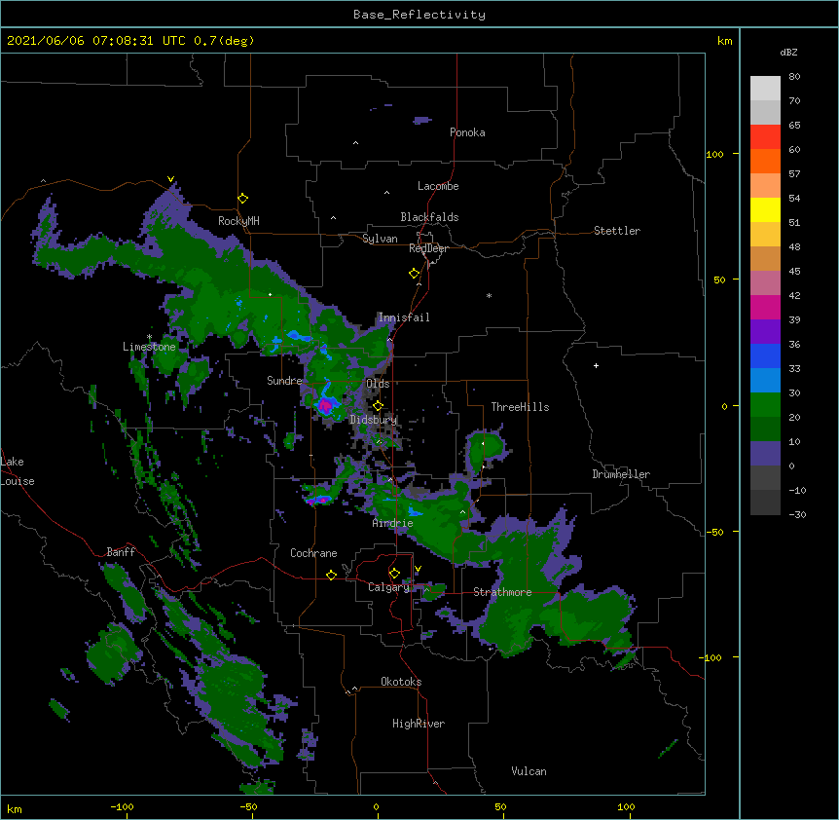This screenshot has width=839, height=820.
Task: Click the Didsbury label
Action: [374, 420]
